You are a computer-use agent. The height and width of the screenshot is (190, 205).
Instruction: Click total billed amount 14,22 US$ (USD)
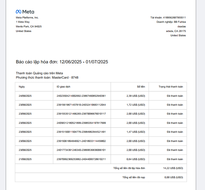pos(173,168)
